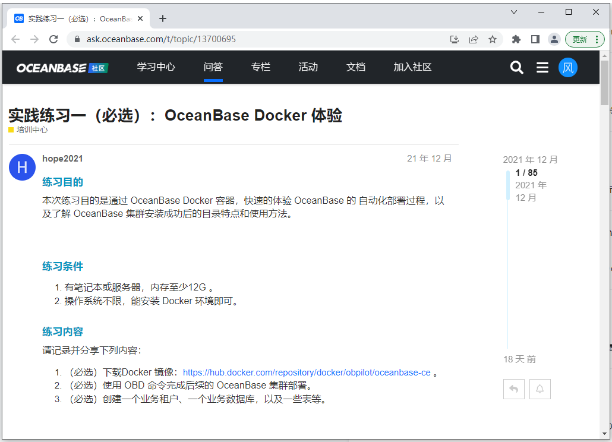
Task: Open the 加入社区 nav item
Action: [x=412, y=67]
